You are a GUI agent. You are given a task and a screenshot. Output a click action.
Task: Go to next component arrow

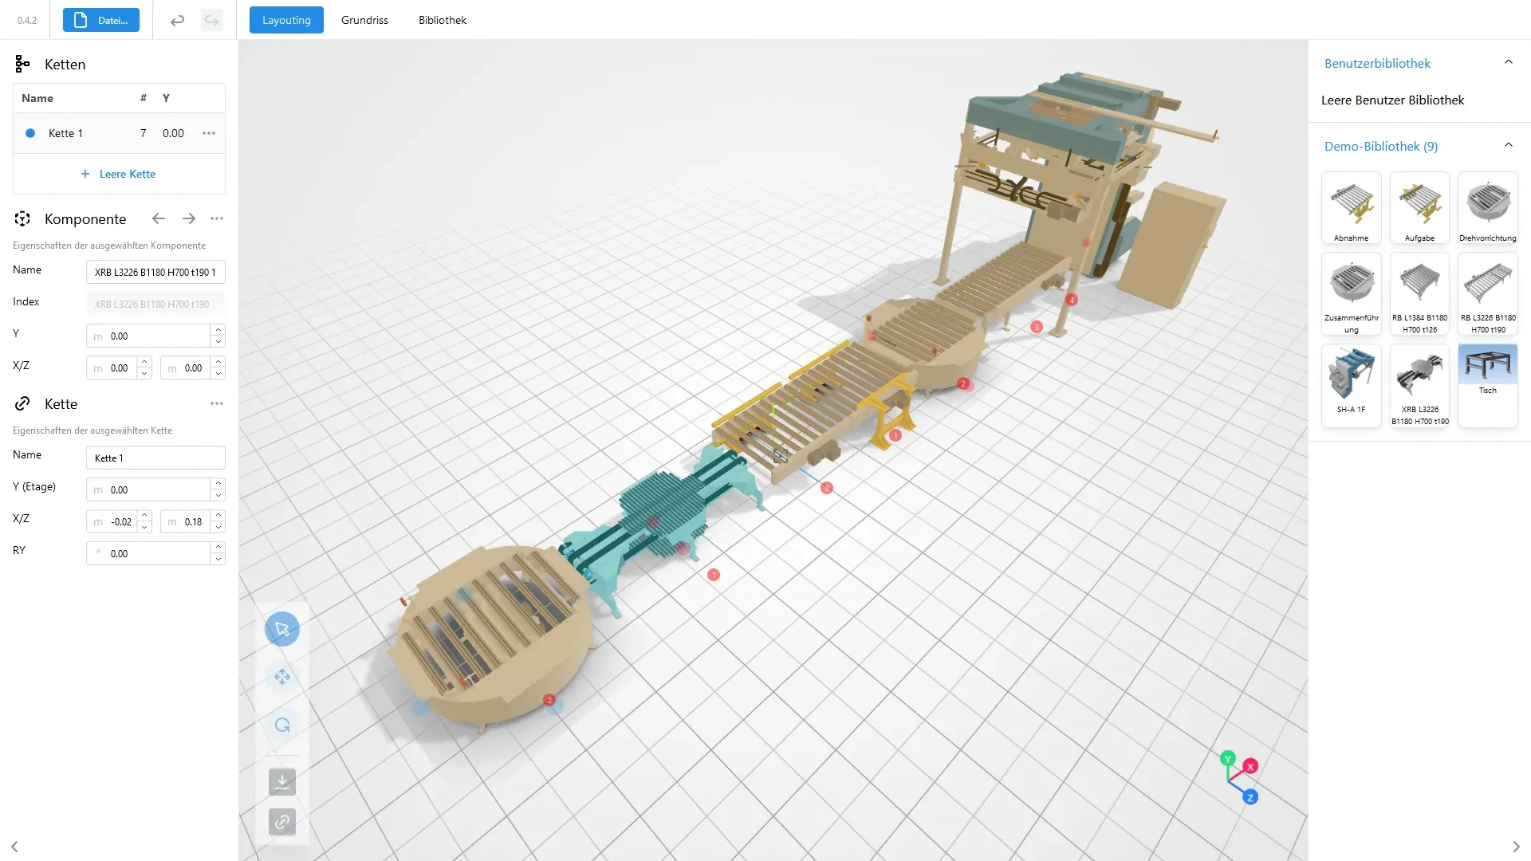click(x=189, y=218)
